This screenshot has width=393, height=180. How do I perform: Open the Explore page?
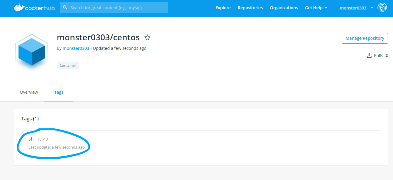click(223, 8)
